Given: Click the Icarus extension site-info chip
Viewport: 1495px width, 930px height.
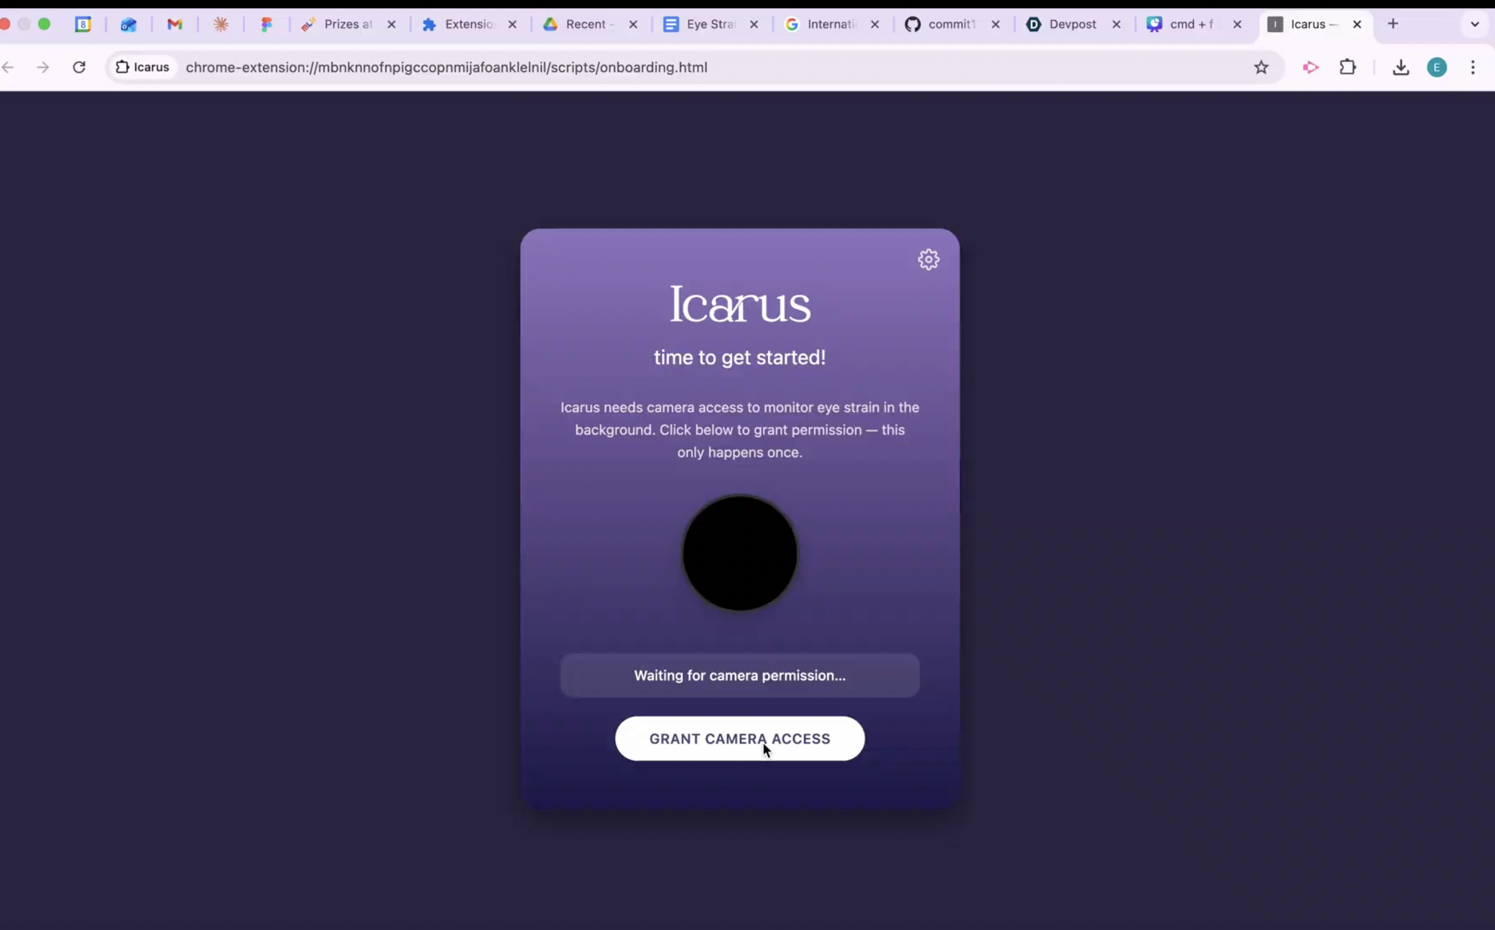Looking at the screenshot, I should 143,67.
